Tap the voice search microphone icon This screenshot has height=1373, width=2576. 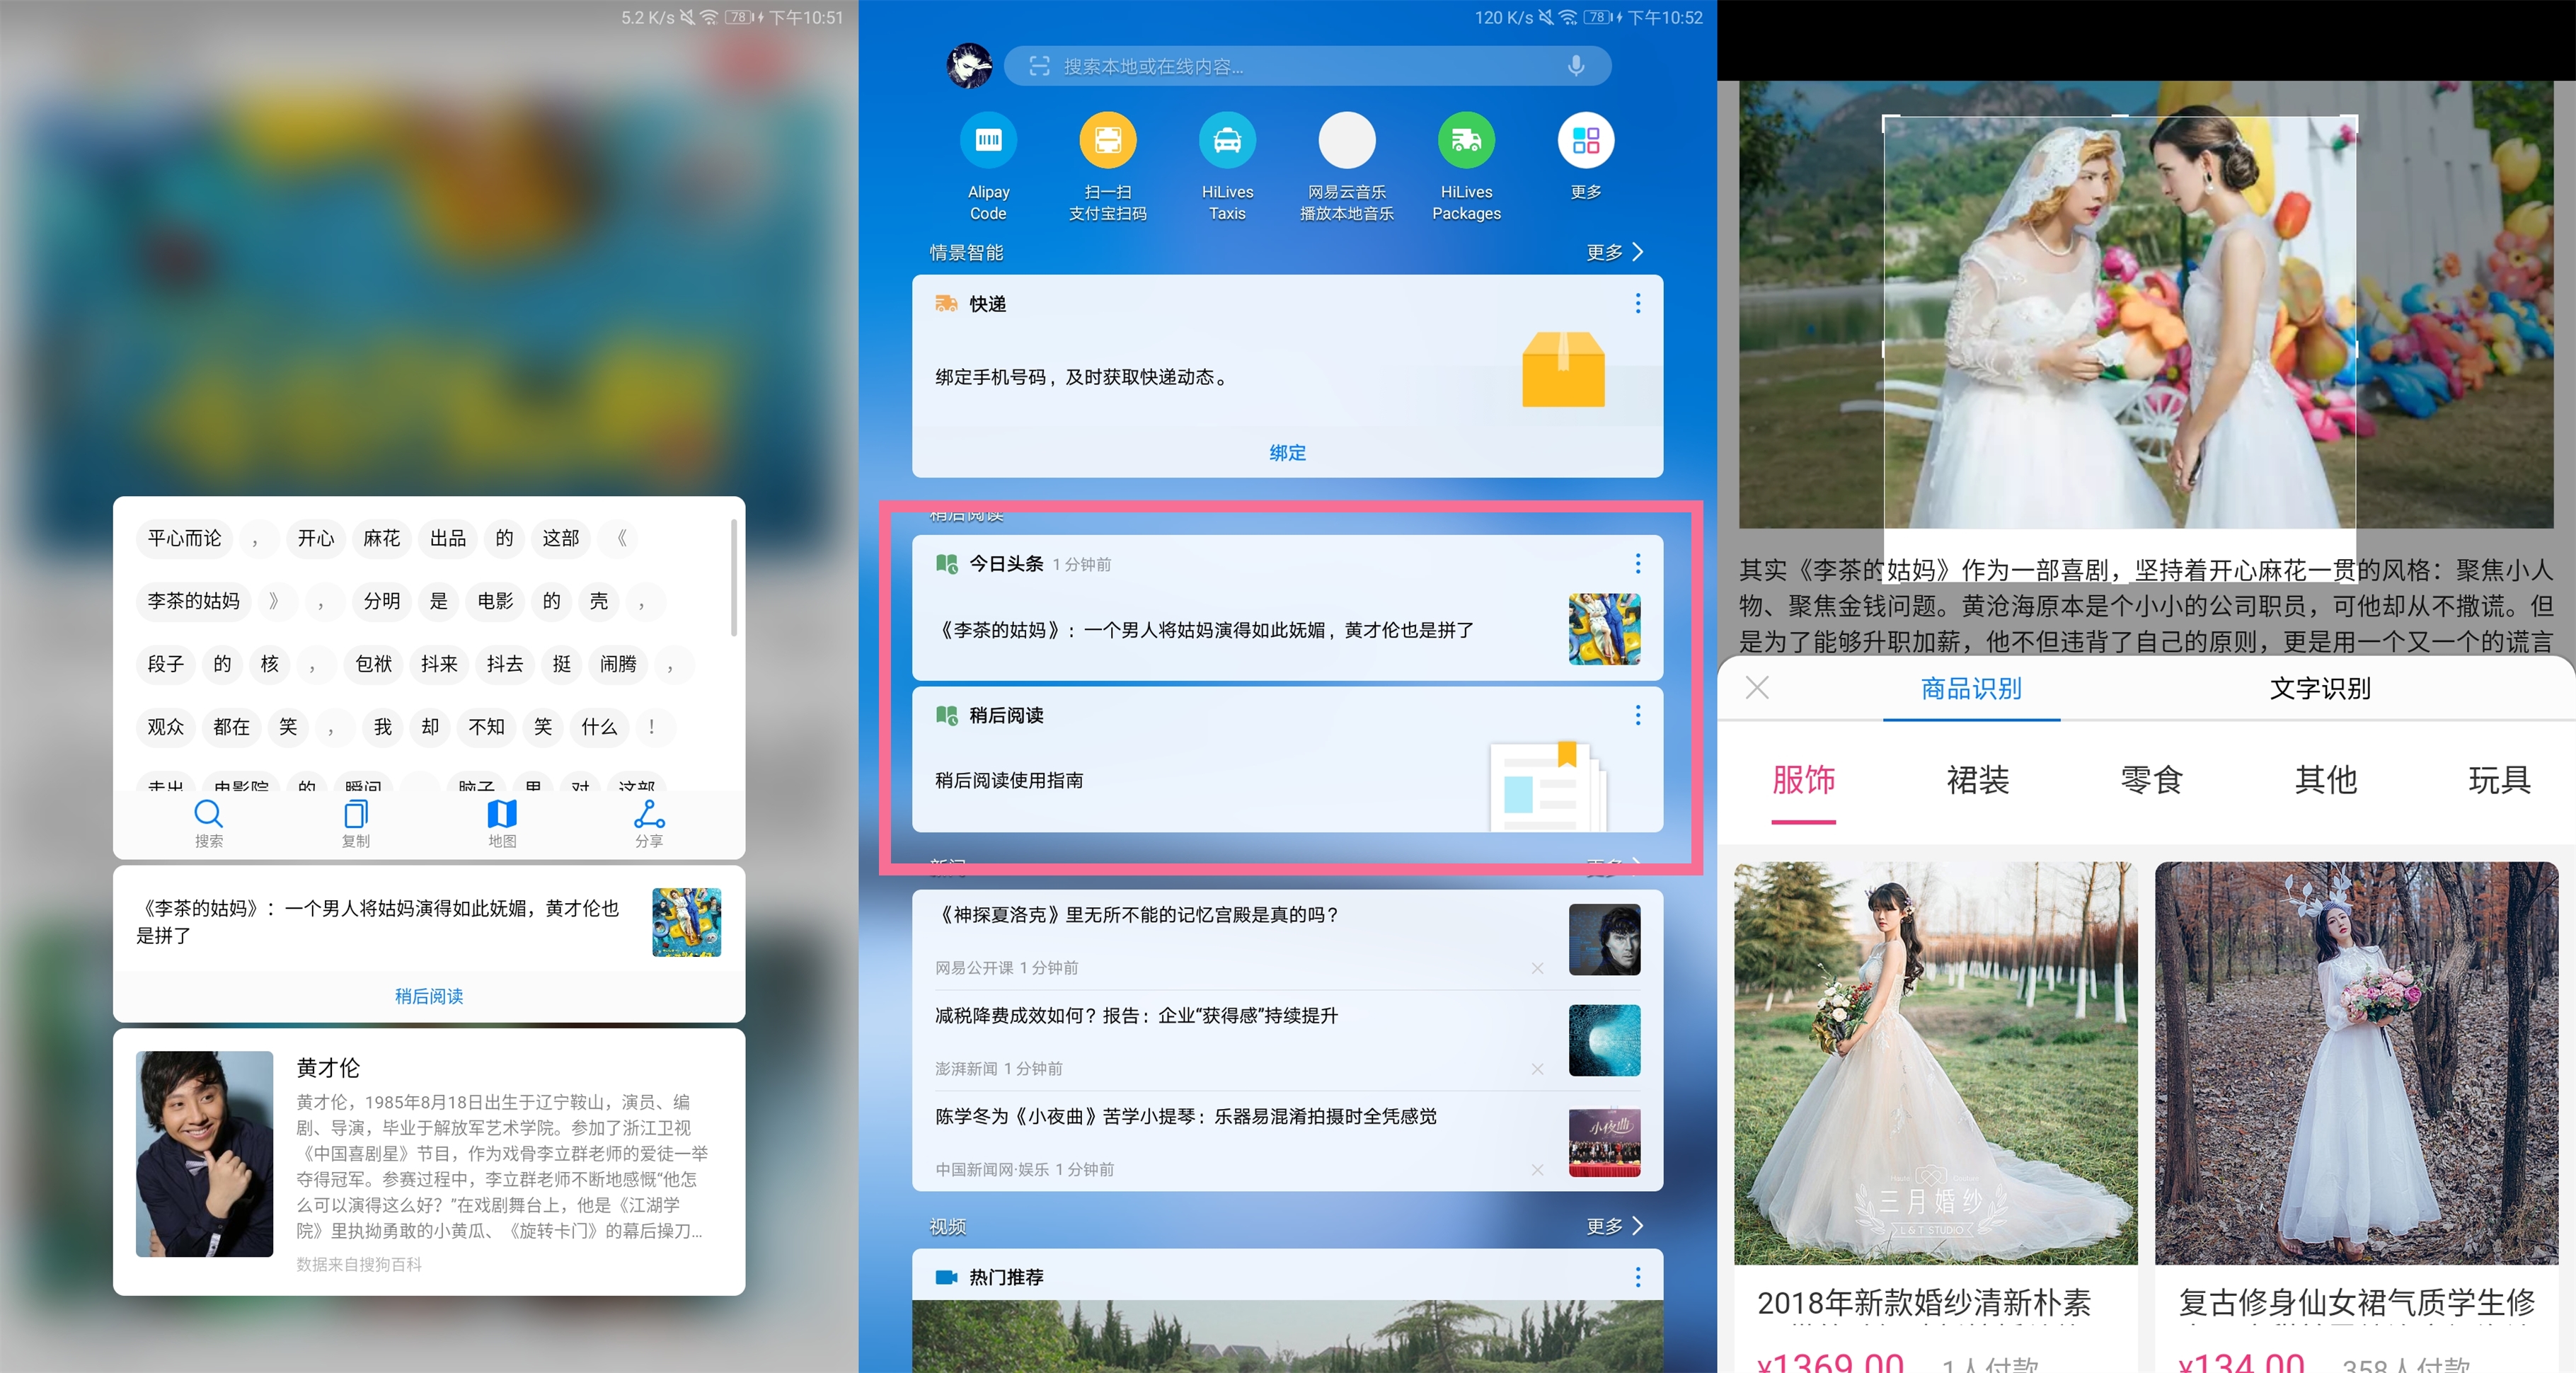click(x=1576, y=66)
